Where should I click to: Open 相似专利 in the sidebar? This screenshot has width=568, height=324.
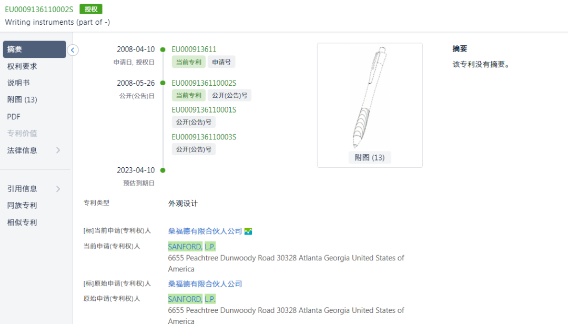click(x=22, y=222)
